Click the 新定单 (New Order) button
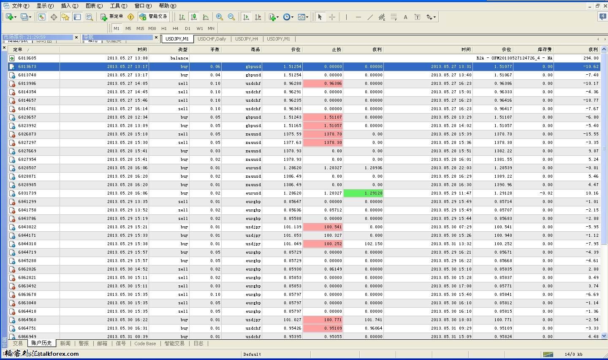Image resolution: width=608 pixels, height=360 pixels. (112, 17)
